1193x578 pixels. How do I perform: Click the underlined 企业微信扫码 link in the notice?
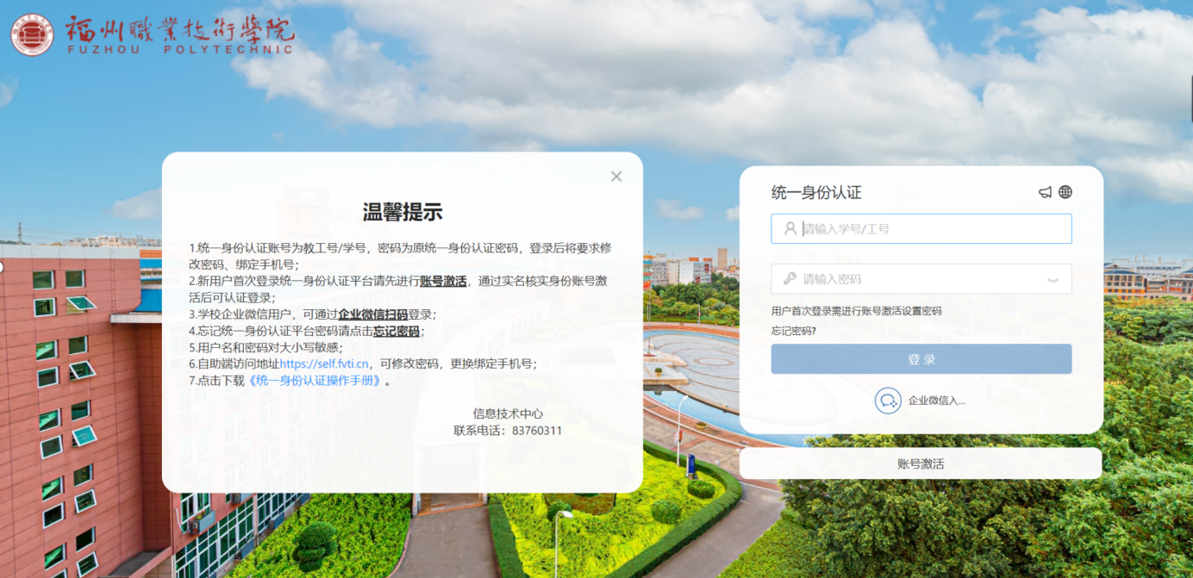(x=372, y=314)
